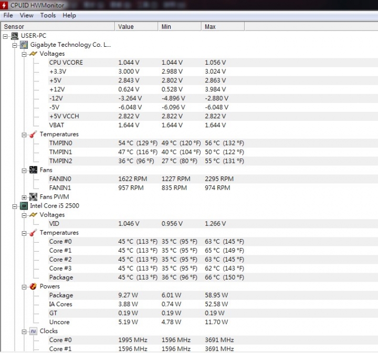The height and width of the screenshot is (353, 378).
Task: Click the HWMonitor lightning app icon
Action: coord(4,5)
